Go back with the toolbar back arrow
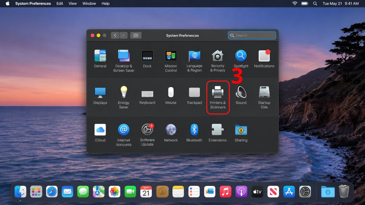365x205 pixels. click(115, 36)
